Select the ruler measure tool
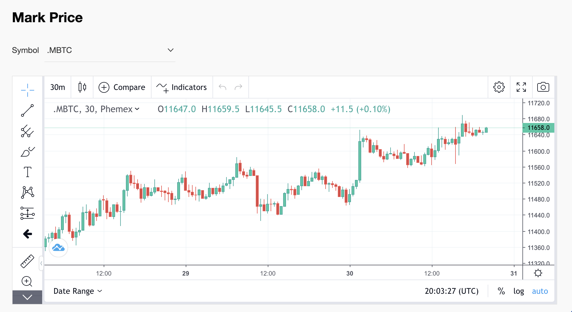Image resolution: width=572 pixels, height=312 pixels. pos(27,261)
